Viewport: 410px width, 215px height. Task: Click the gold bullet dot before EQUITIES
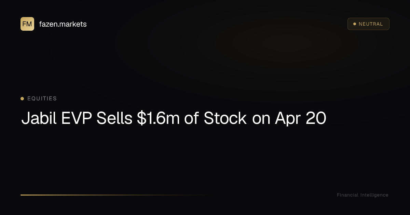tap(22, 99)
